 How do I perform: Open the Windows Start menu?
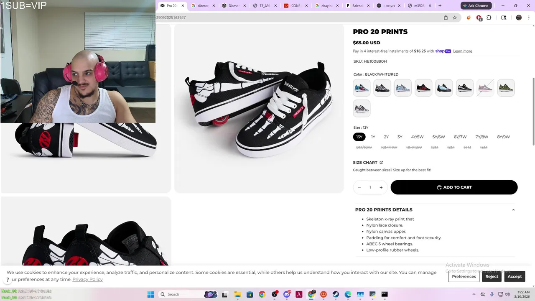150,294
